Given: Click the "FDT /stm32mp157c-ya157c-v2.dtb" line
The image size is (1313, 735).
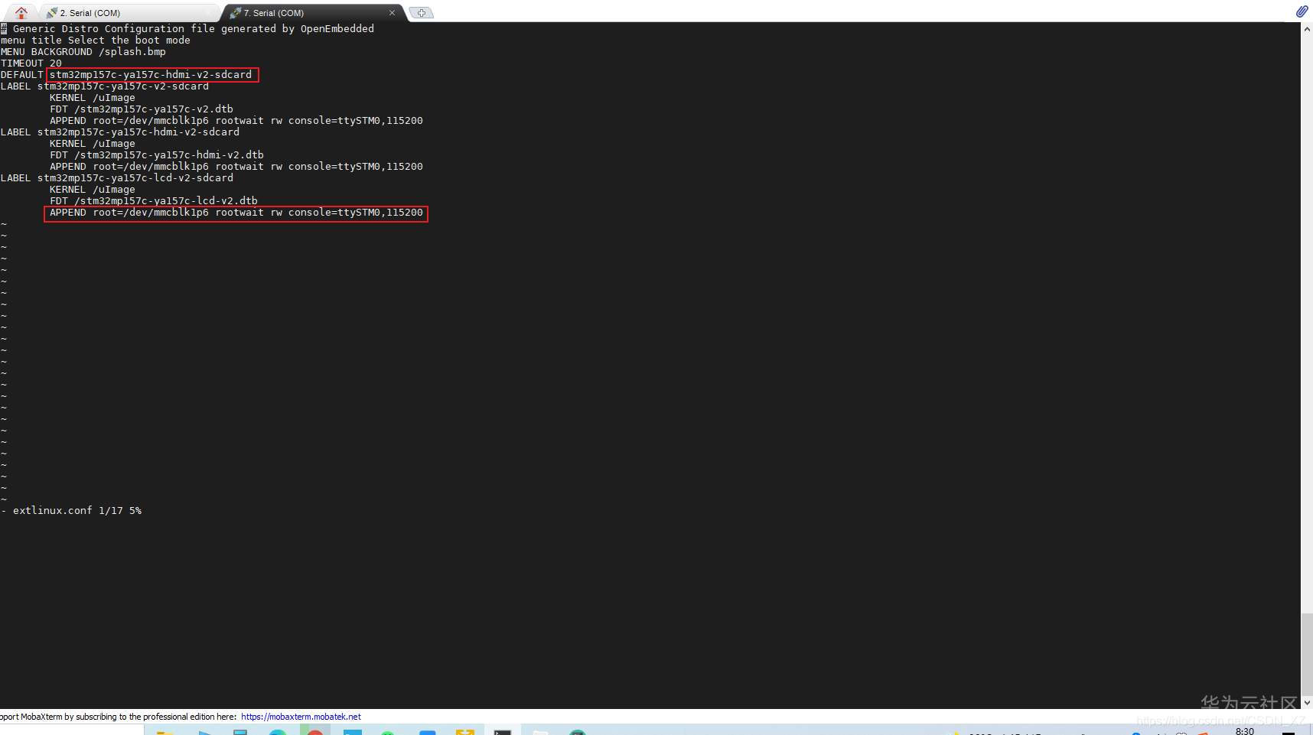Looking at the screenshot, I should pos(142,109).
